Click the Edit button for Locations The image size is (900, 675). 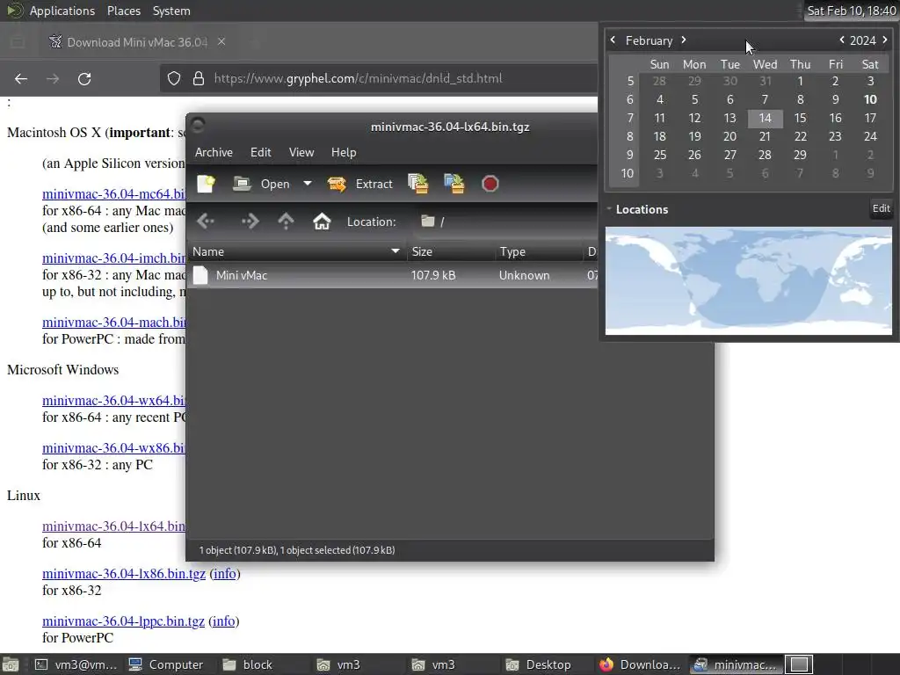coord(881,209)
